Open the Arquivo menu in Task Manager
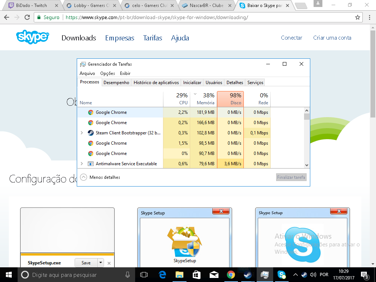 pyautogui.click(x=87, y=73)
